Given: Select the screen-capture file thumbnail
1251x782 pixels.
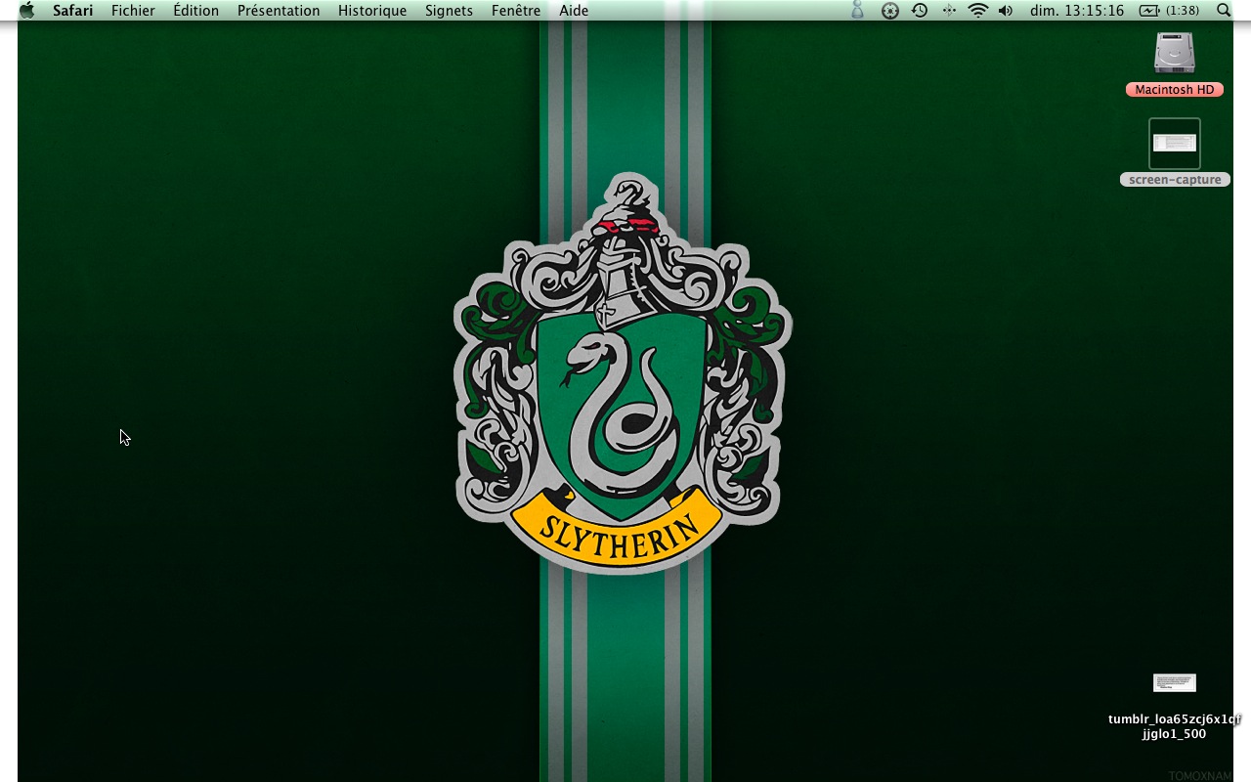Looking at the screenshot, I should 1175,144.
